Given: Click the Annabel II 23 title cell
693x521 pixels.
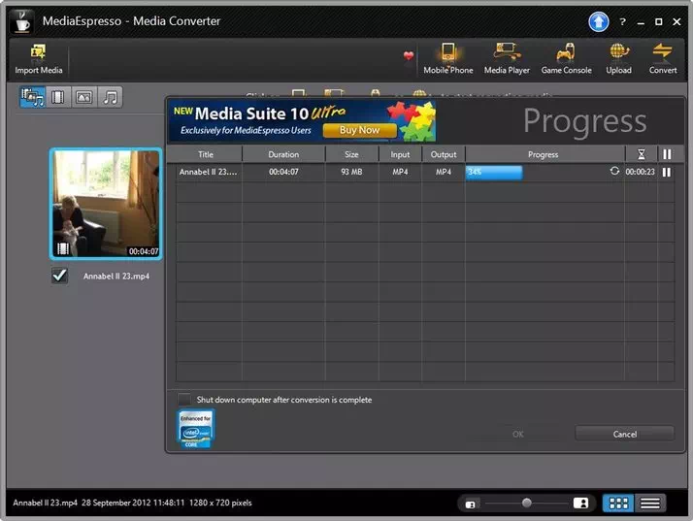Looking at the screenshot, I should (x=208, y=172).
